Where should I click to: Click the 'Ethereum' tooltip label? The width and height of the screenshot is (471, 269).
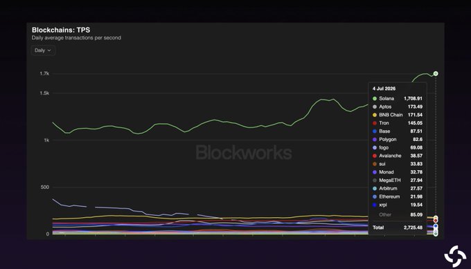point(389,196)
